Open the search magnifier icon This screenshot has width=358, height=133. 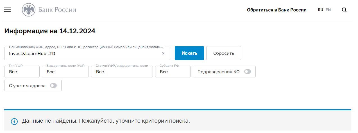[x=344, y=10]
